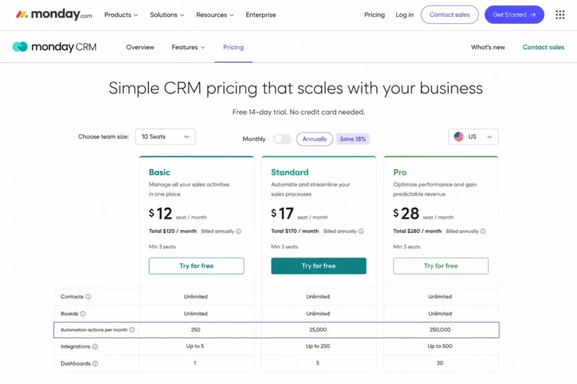The width and height of the screenshot is (577, 384).
Task: Click the Pro plan title
Action: tap(400, 172)
